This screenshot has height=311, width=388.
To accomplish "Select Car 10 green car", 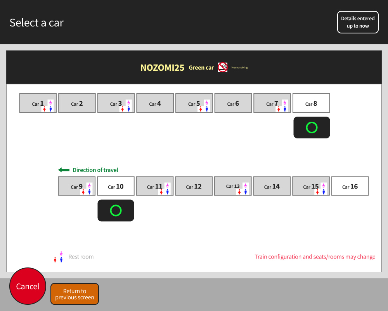I will coord(116,186).
